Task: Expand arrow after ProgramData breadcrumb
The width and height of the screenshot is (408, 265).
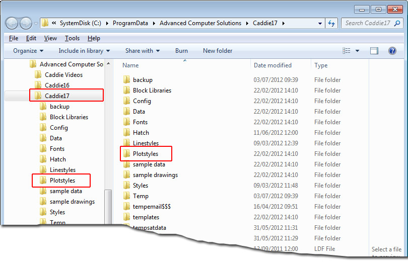Action: 154,23
